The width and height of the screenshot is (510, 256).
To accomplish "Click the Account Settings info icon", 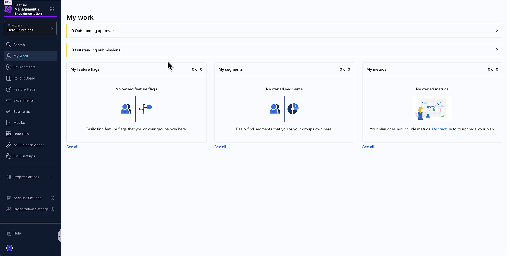I will (53, 198).
